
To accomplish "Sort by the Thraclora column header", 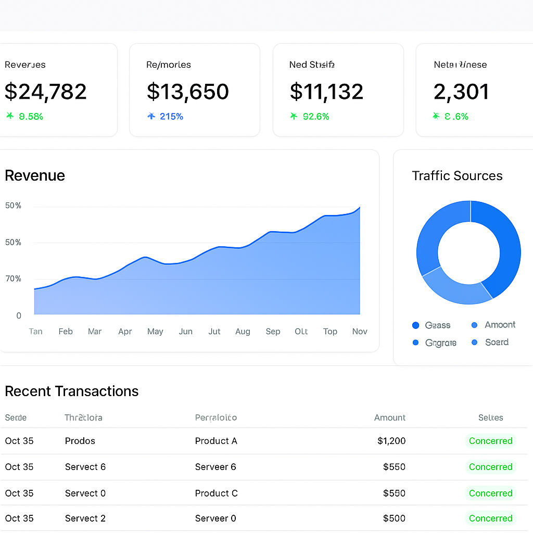I will [83, 417].
